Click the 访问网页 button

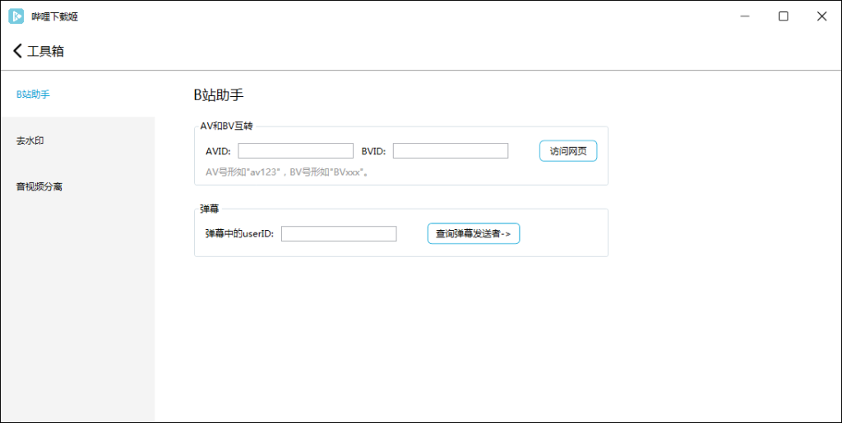(568, 151)
